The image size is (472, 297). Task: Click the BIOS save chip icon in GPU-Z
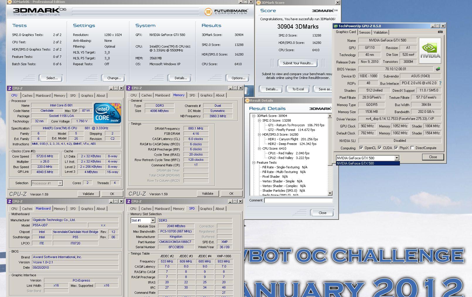pyautogui.click(x=438, y=69)
